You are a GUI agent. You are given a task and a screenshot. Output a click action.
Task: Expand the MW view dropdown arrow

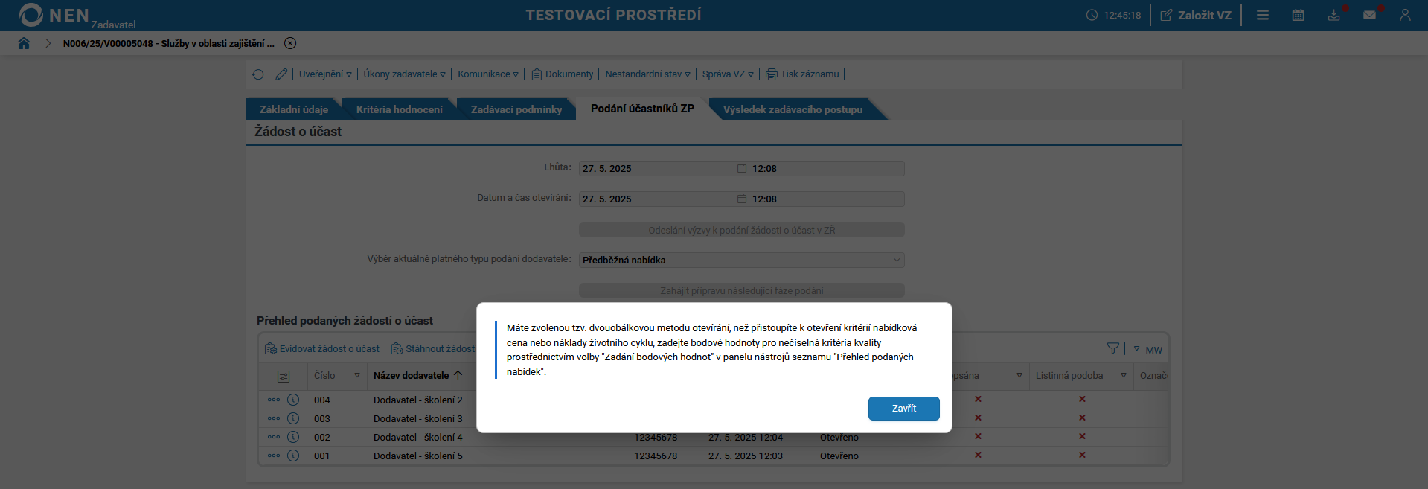(1136, 349)
